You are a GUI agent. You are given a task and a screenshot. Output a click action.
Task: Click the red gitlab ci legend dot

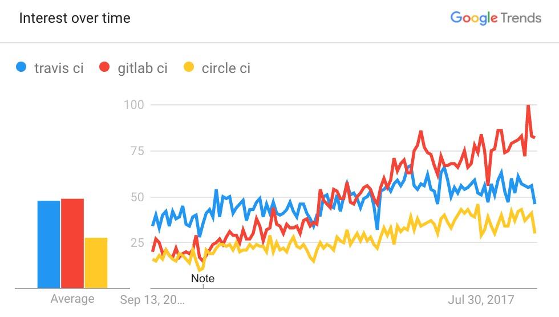pos(104,68)
